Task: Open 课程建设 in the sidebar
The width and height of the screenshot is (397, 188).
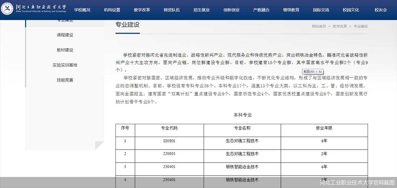Action: point(65,35)
